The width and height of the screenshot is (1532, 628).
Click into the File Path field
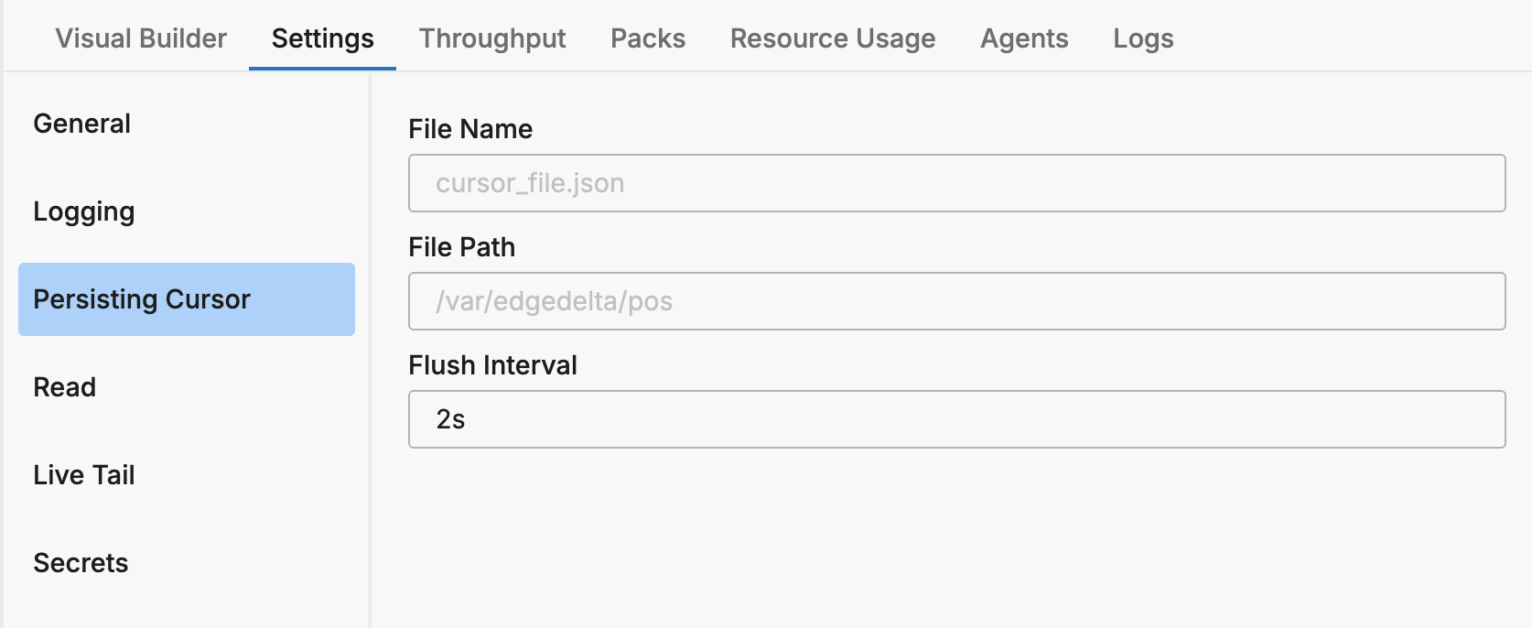point(956,301)
